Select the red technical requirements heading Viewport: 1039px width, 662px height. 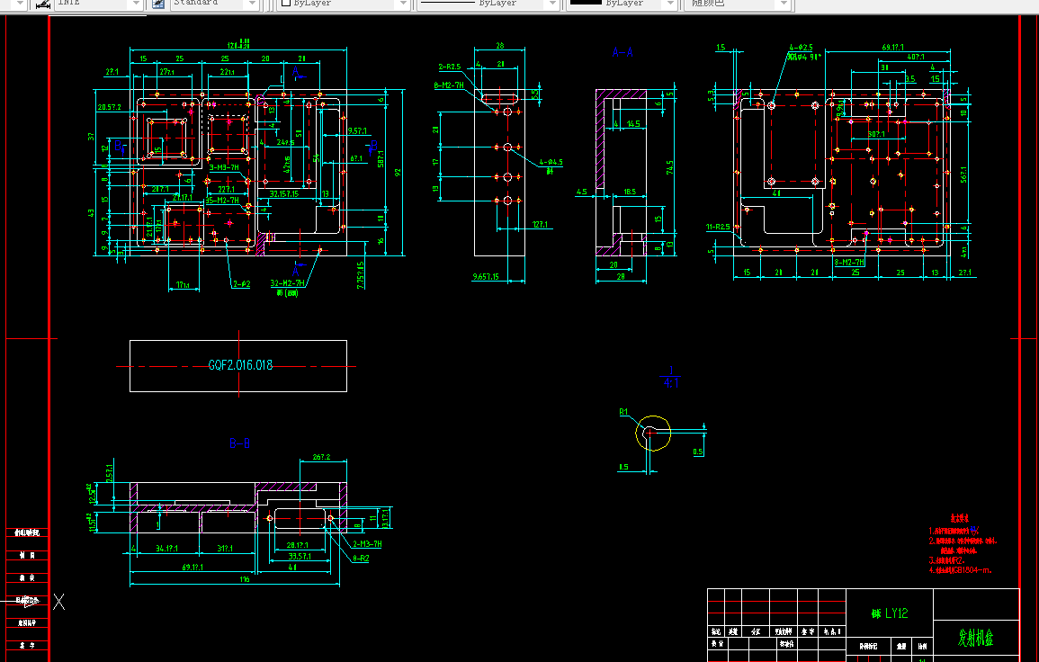click(x=959, y=518)
